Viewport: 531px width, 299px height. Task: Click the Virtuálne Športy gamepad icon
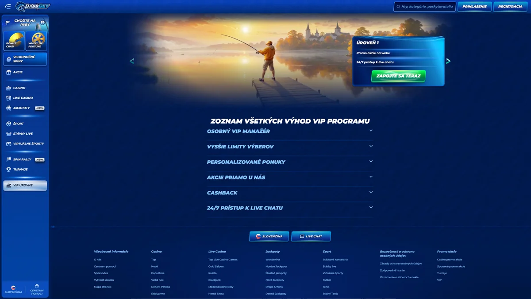tap(8, 144)
